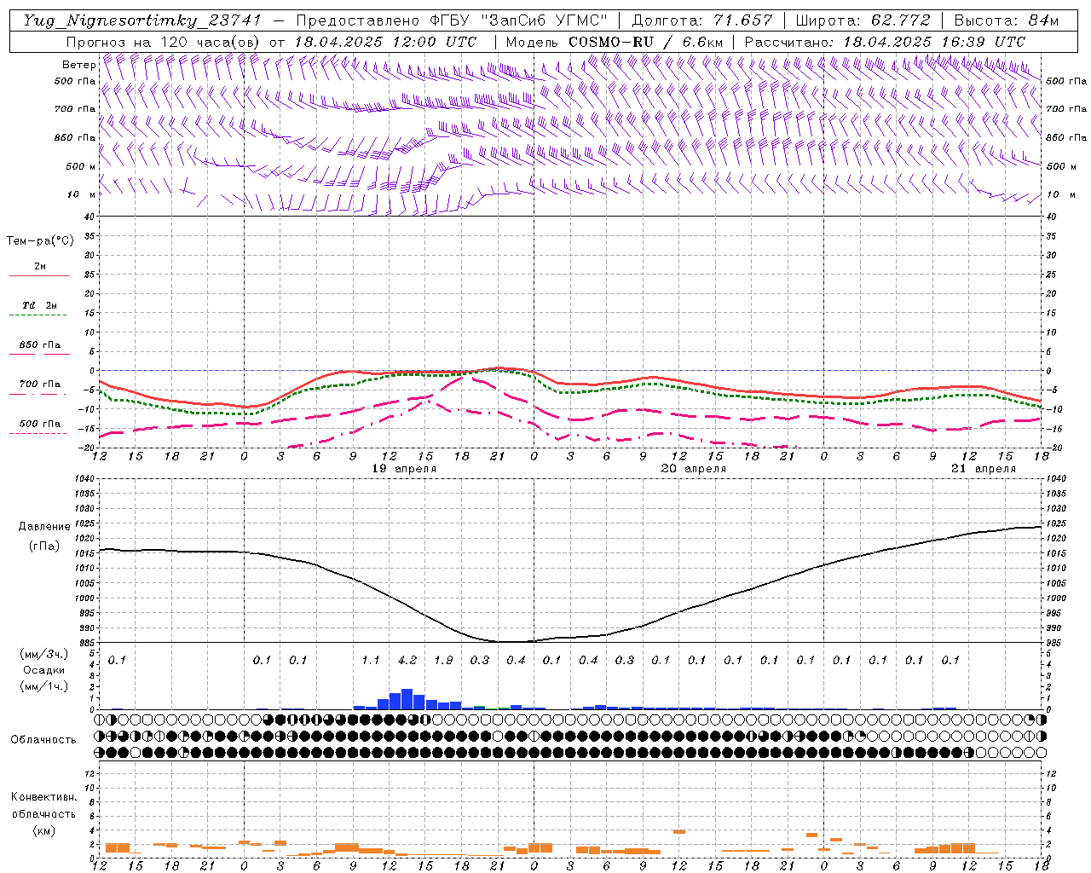Screen dimensions: 1091x873
Task: Click the 2м temperature legend entry
Action: [x=39, y=267]
